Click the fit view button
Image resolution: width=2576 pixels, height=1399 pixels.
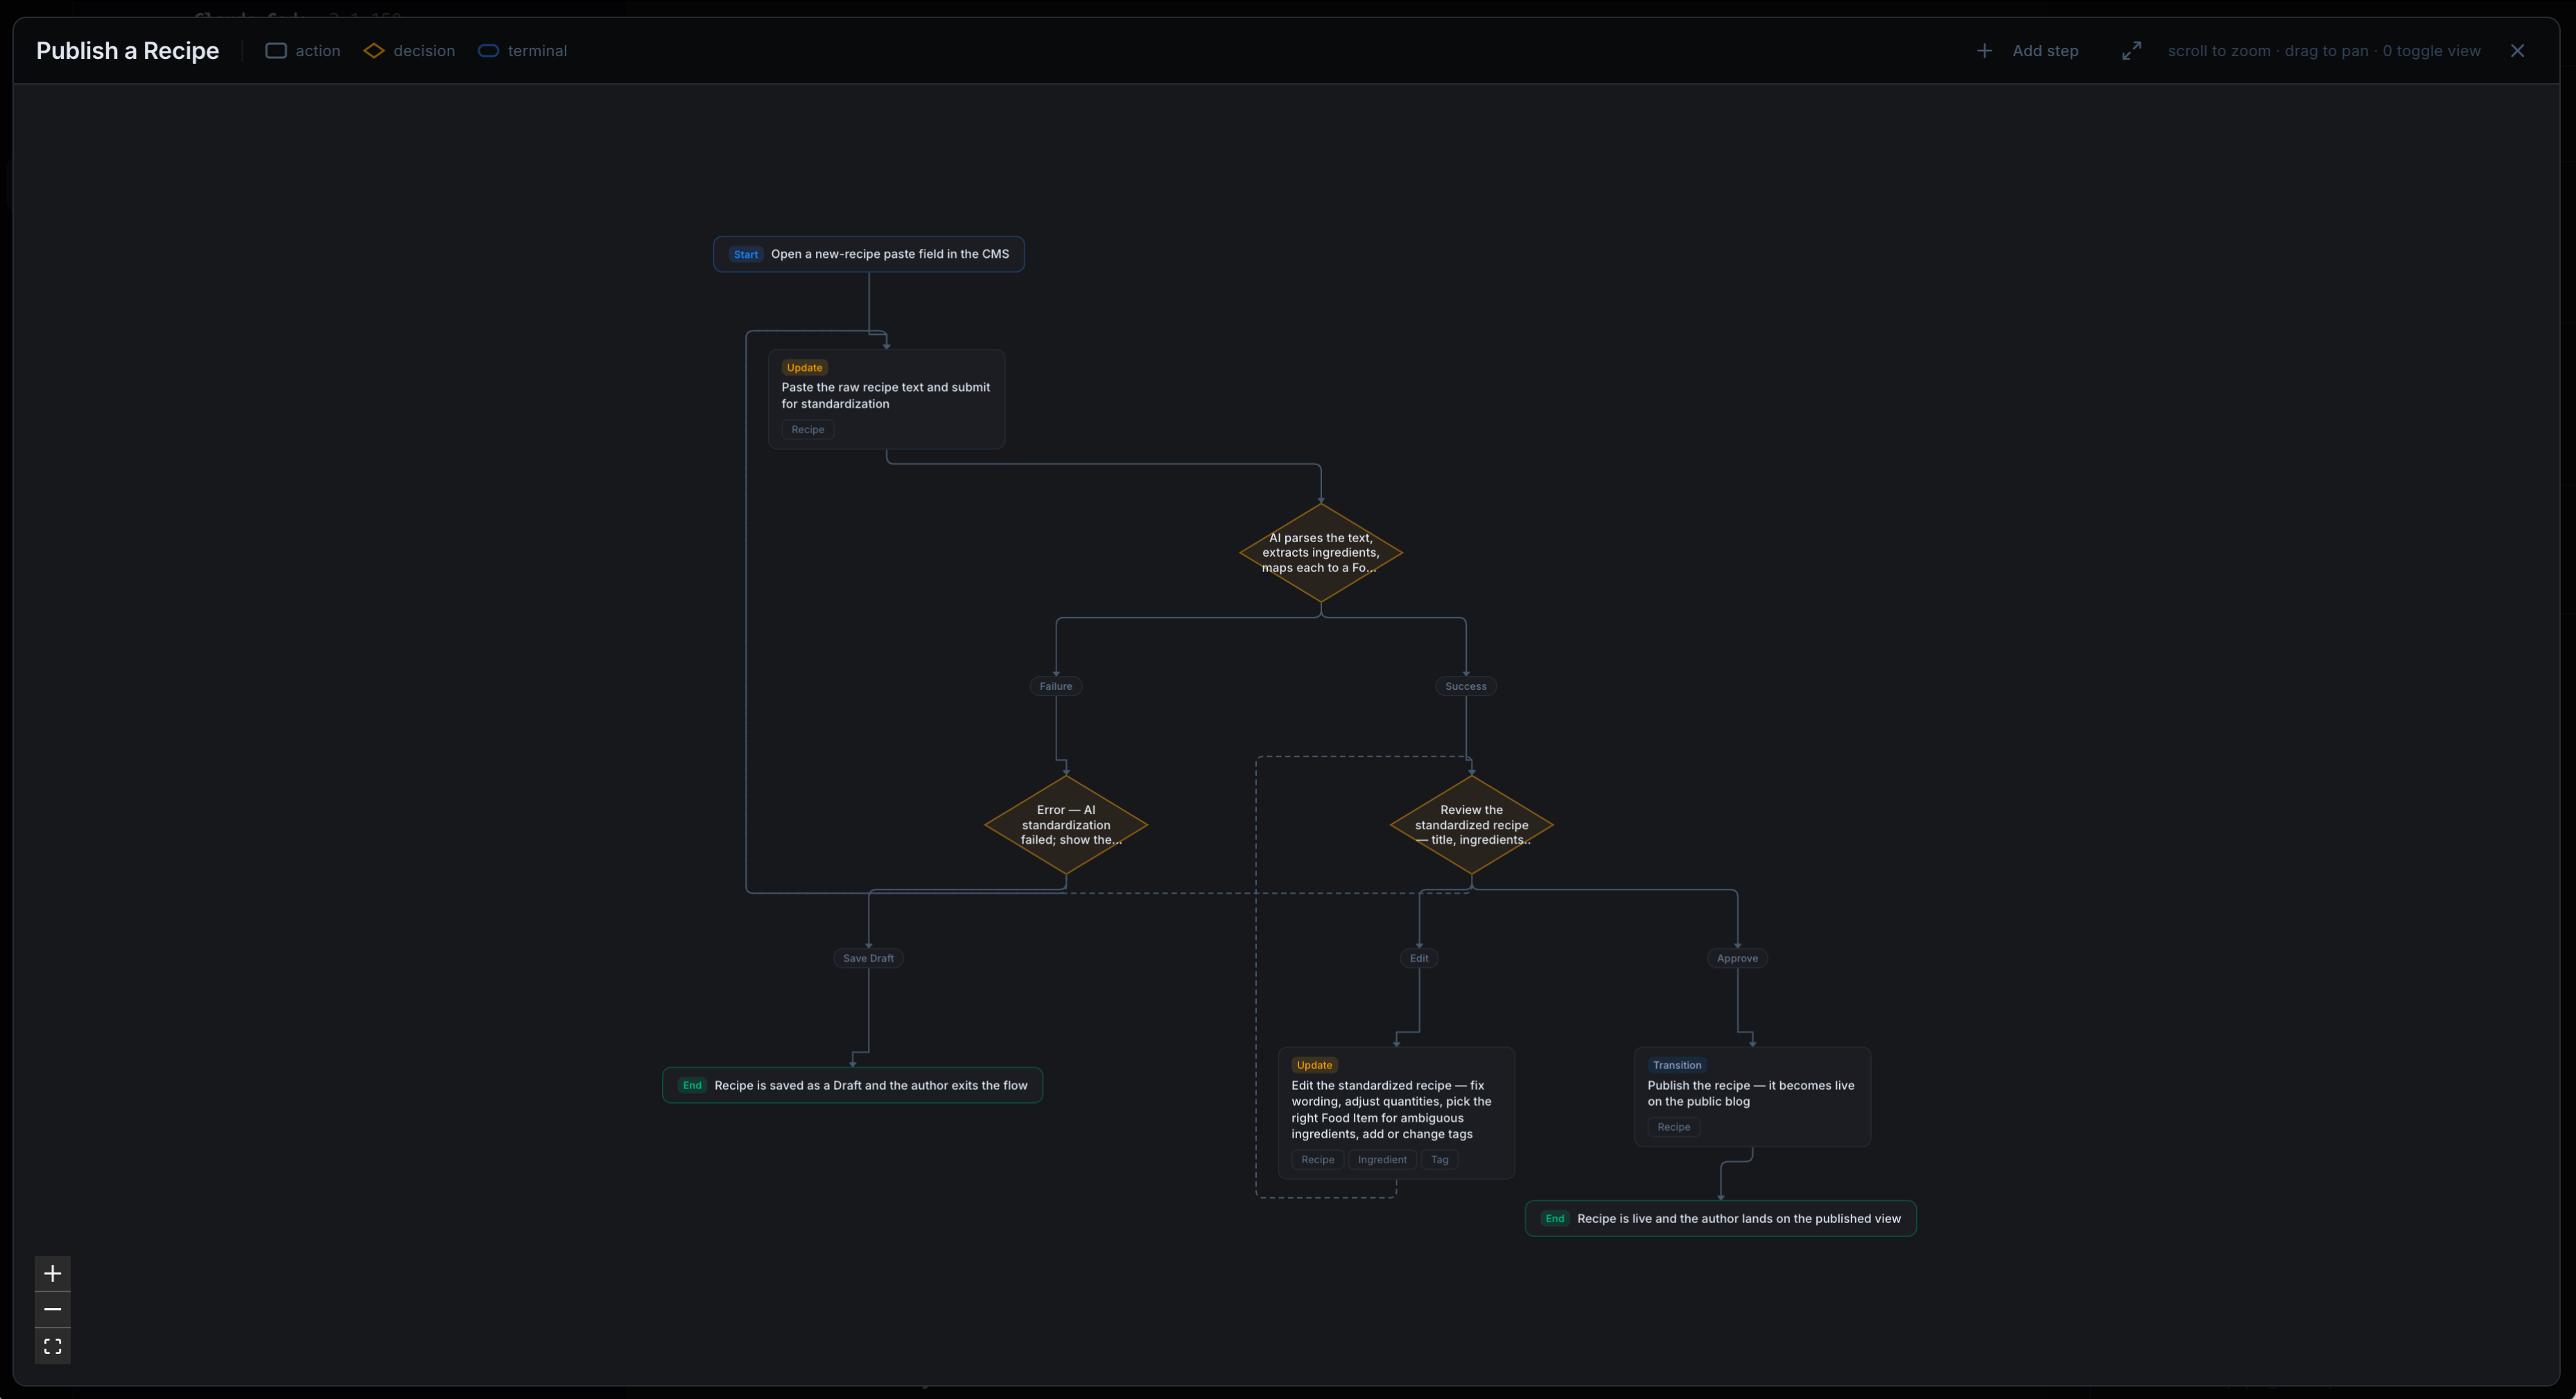click(x=53, y=1346)
